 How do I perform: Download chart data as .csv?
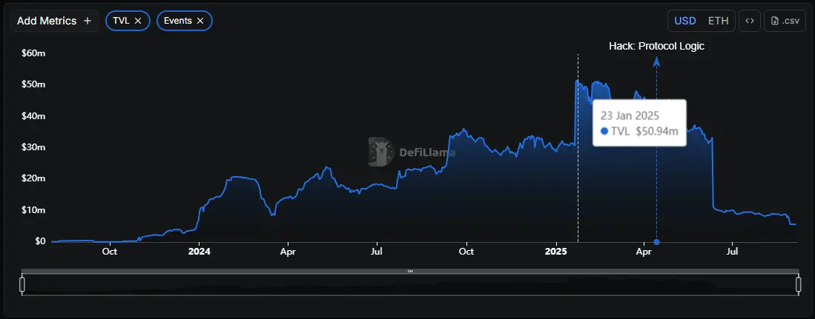click(x=785, y=21)
